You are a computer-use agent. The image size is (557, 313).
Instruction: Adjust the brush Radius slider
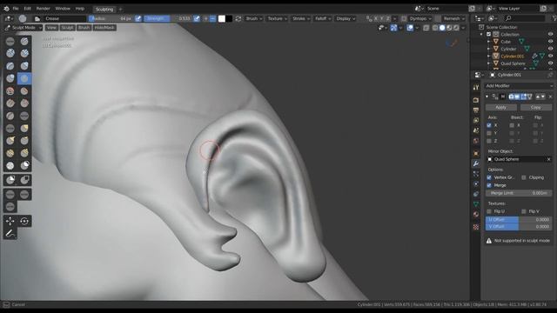tap(111, 18)
